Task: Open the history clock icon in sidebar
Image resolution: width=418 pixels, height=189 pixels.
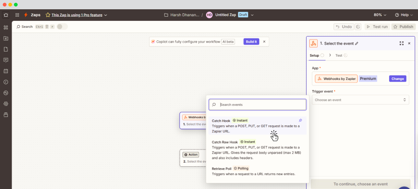Action: (6, 82)
